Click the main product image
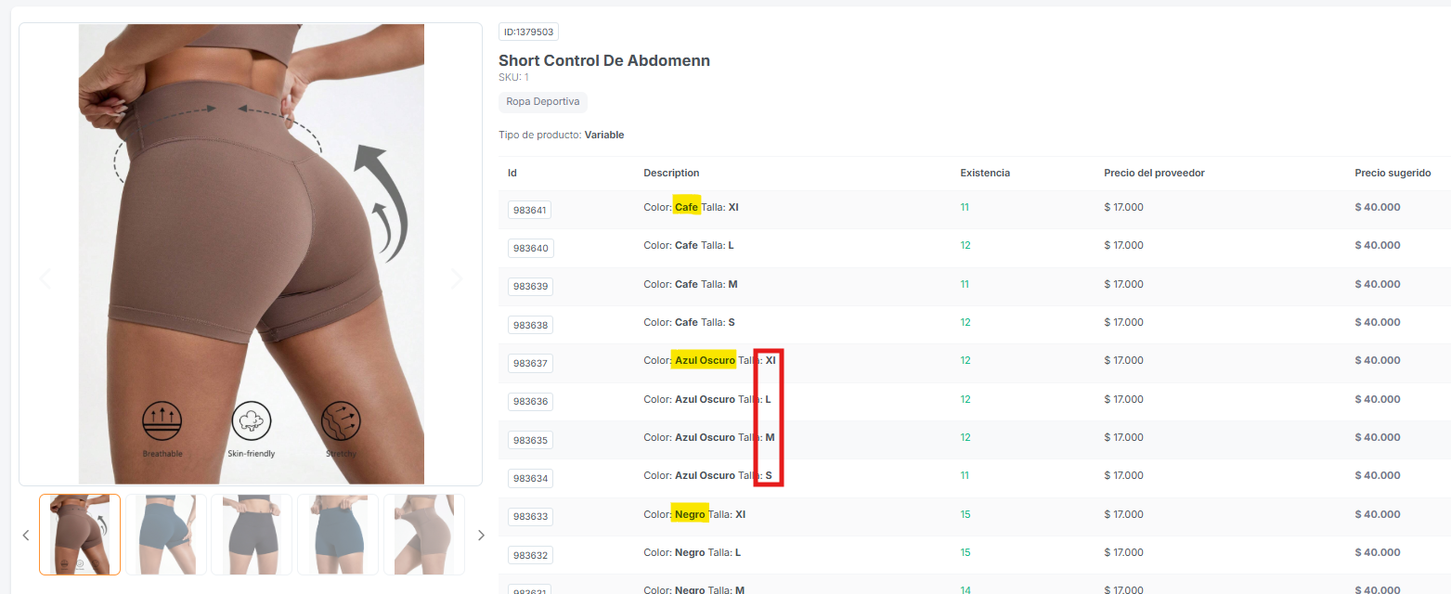This screenshot has height=594, width=1451. click(251, 254)
